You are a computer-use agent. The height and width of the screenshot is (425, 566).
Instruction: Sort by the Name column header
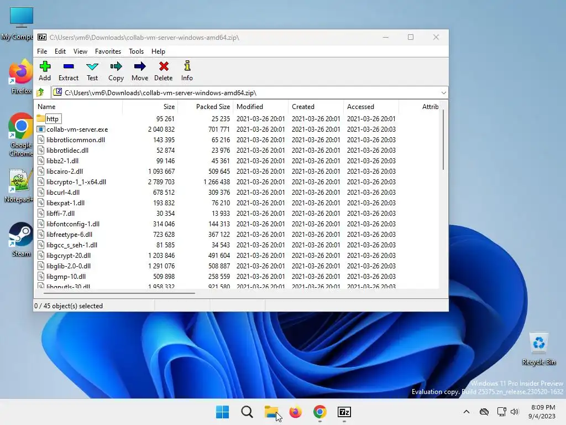78,107
